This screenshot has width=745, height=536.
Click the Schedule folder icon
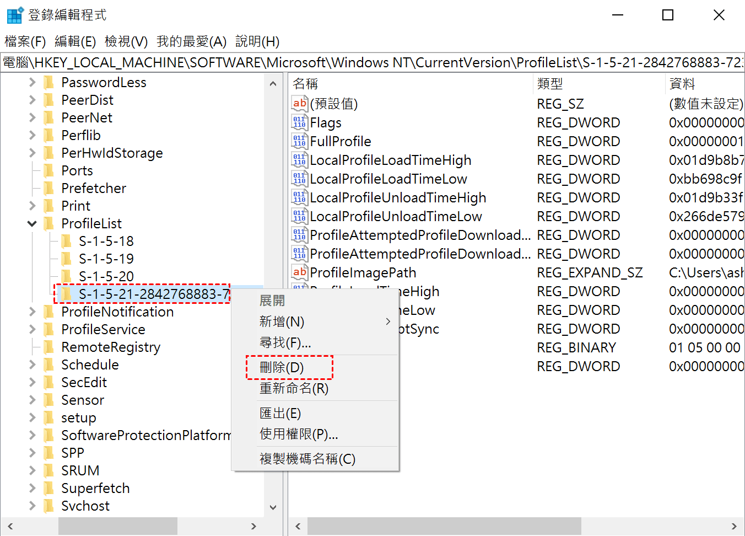[49, 365]
